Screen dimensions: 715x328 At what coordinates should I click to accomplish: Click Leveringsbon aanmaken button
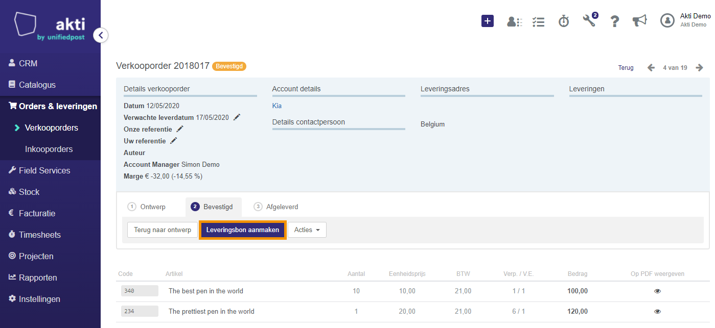(x=243, y=230)
